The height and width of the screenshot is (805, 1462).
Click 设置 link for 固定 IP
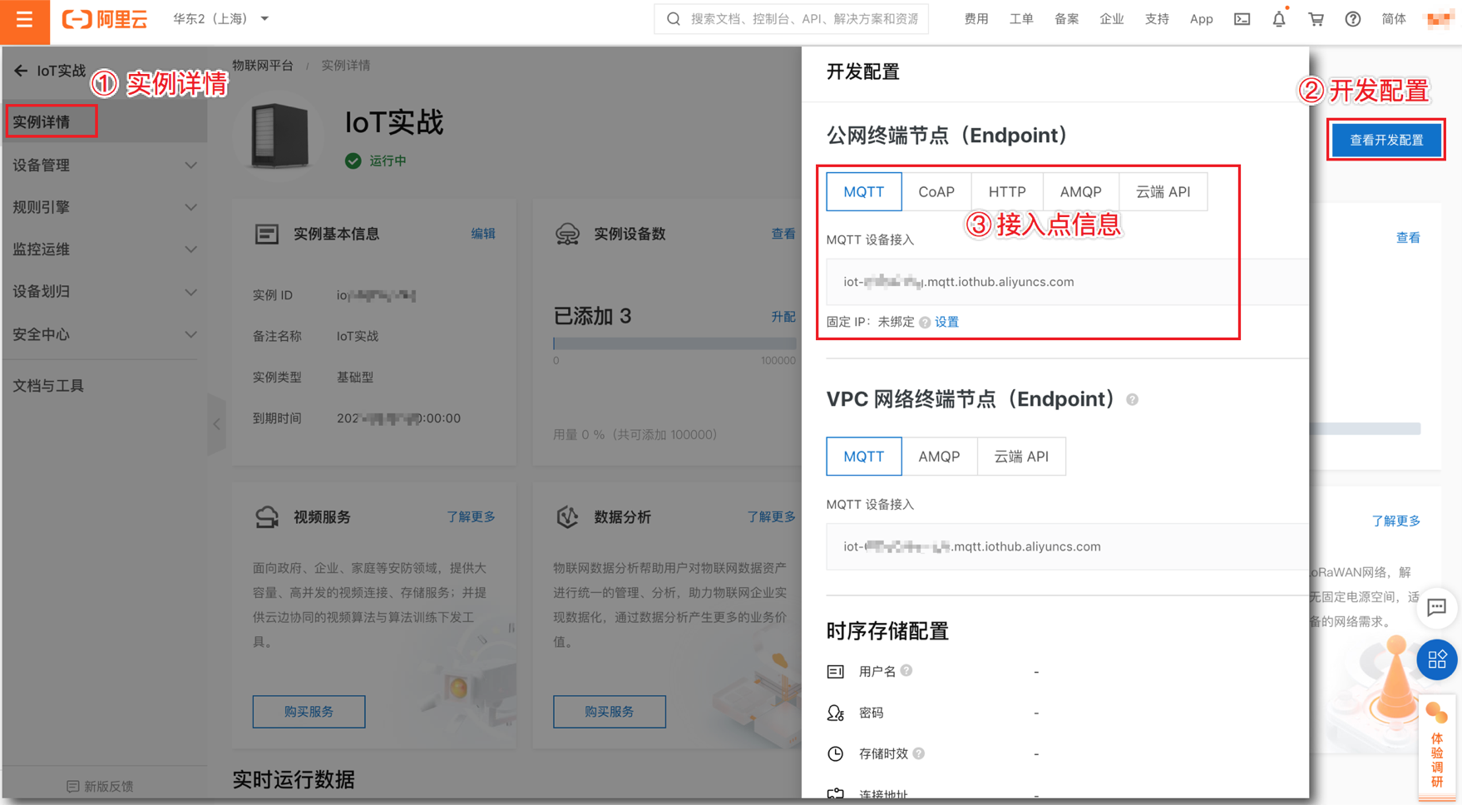[x=946, y=322]
